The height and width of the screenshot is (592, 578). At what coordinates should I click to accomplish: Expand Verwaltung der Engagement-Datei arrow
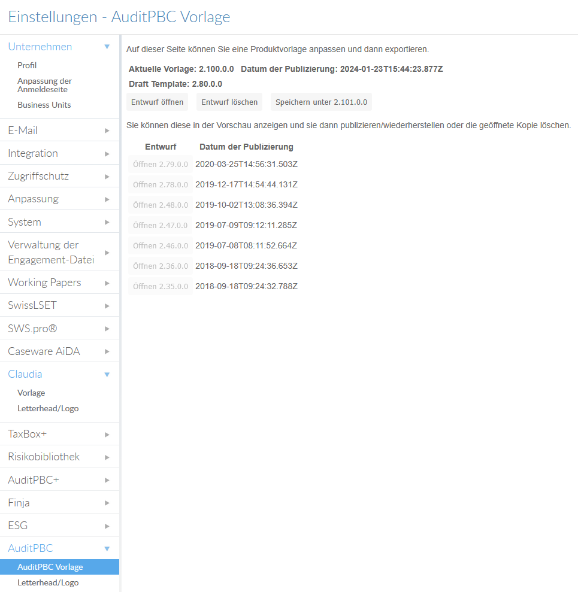pyautogui.click(x=107, y=253)
